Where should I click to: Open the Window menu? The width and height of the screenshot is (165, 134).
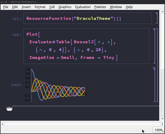[x=116, y=7]
